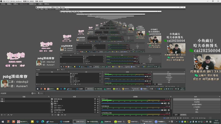Mute the 视频采集设备 mixer speaker icon
221x124 pixels.
click(x=165, y=110)
